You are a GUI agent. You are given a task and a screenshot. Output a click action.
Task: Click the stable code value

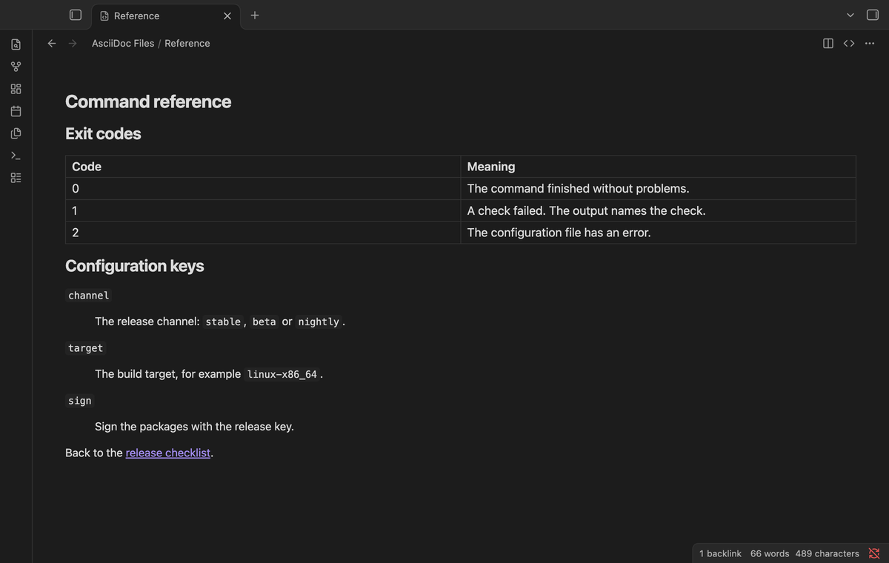223,322
